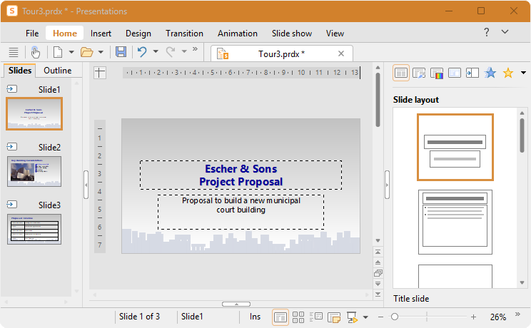Screen dimensions: 531x328
Task: Switch to slide sorter grid view
Action: [x=298, y=317]
